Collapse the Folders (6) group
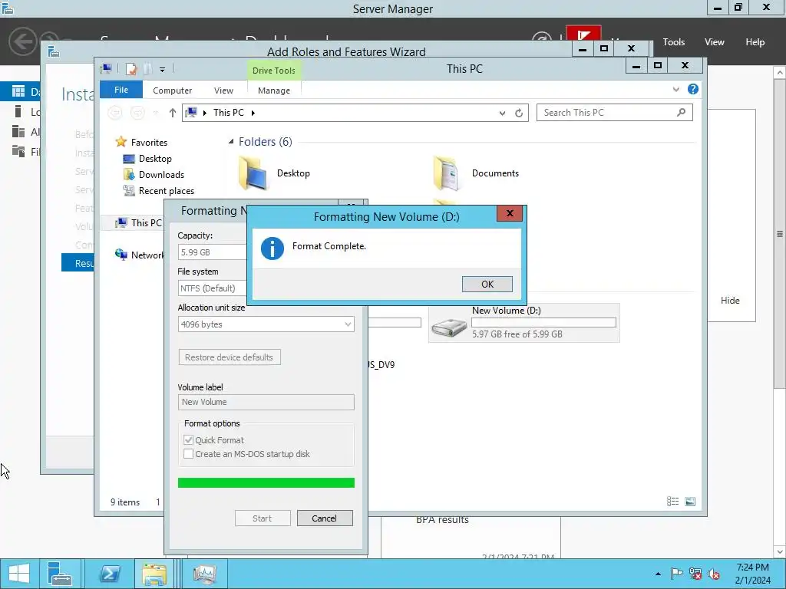 [x=231, y=142]
